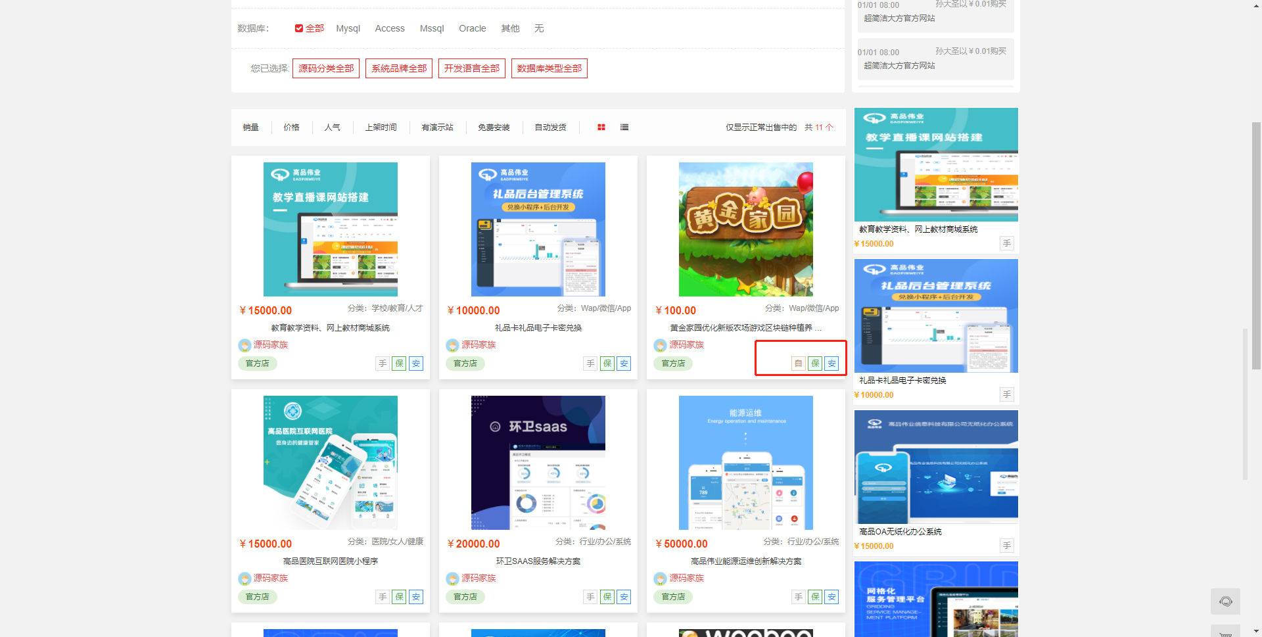The width and height of the screenshot is (1262, 637).
Task: Remove 源码分类全部 selected filter tag
Action: point(326,68)
